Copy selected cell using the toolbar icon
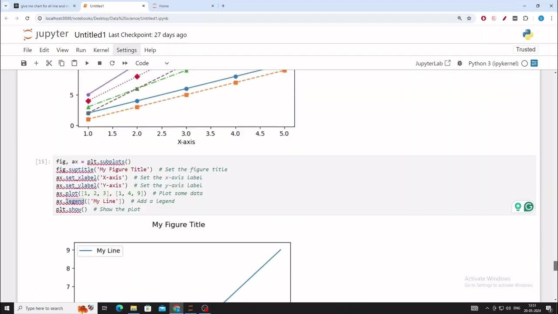The height and width of the screenshot is (314, 558). click(61, 63)
